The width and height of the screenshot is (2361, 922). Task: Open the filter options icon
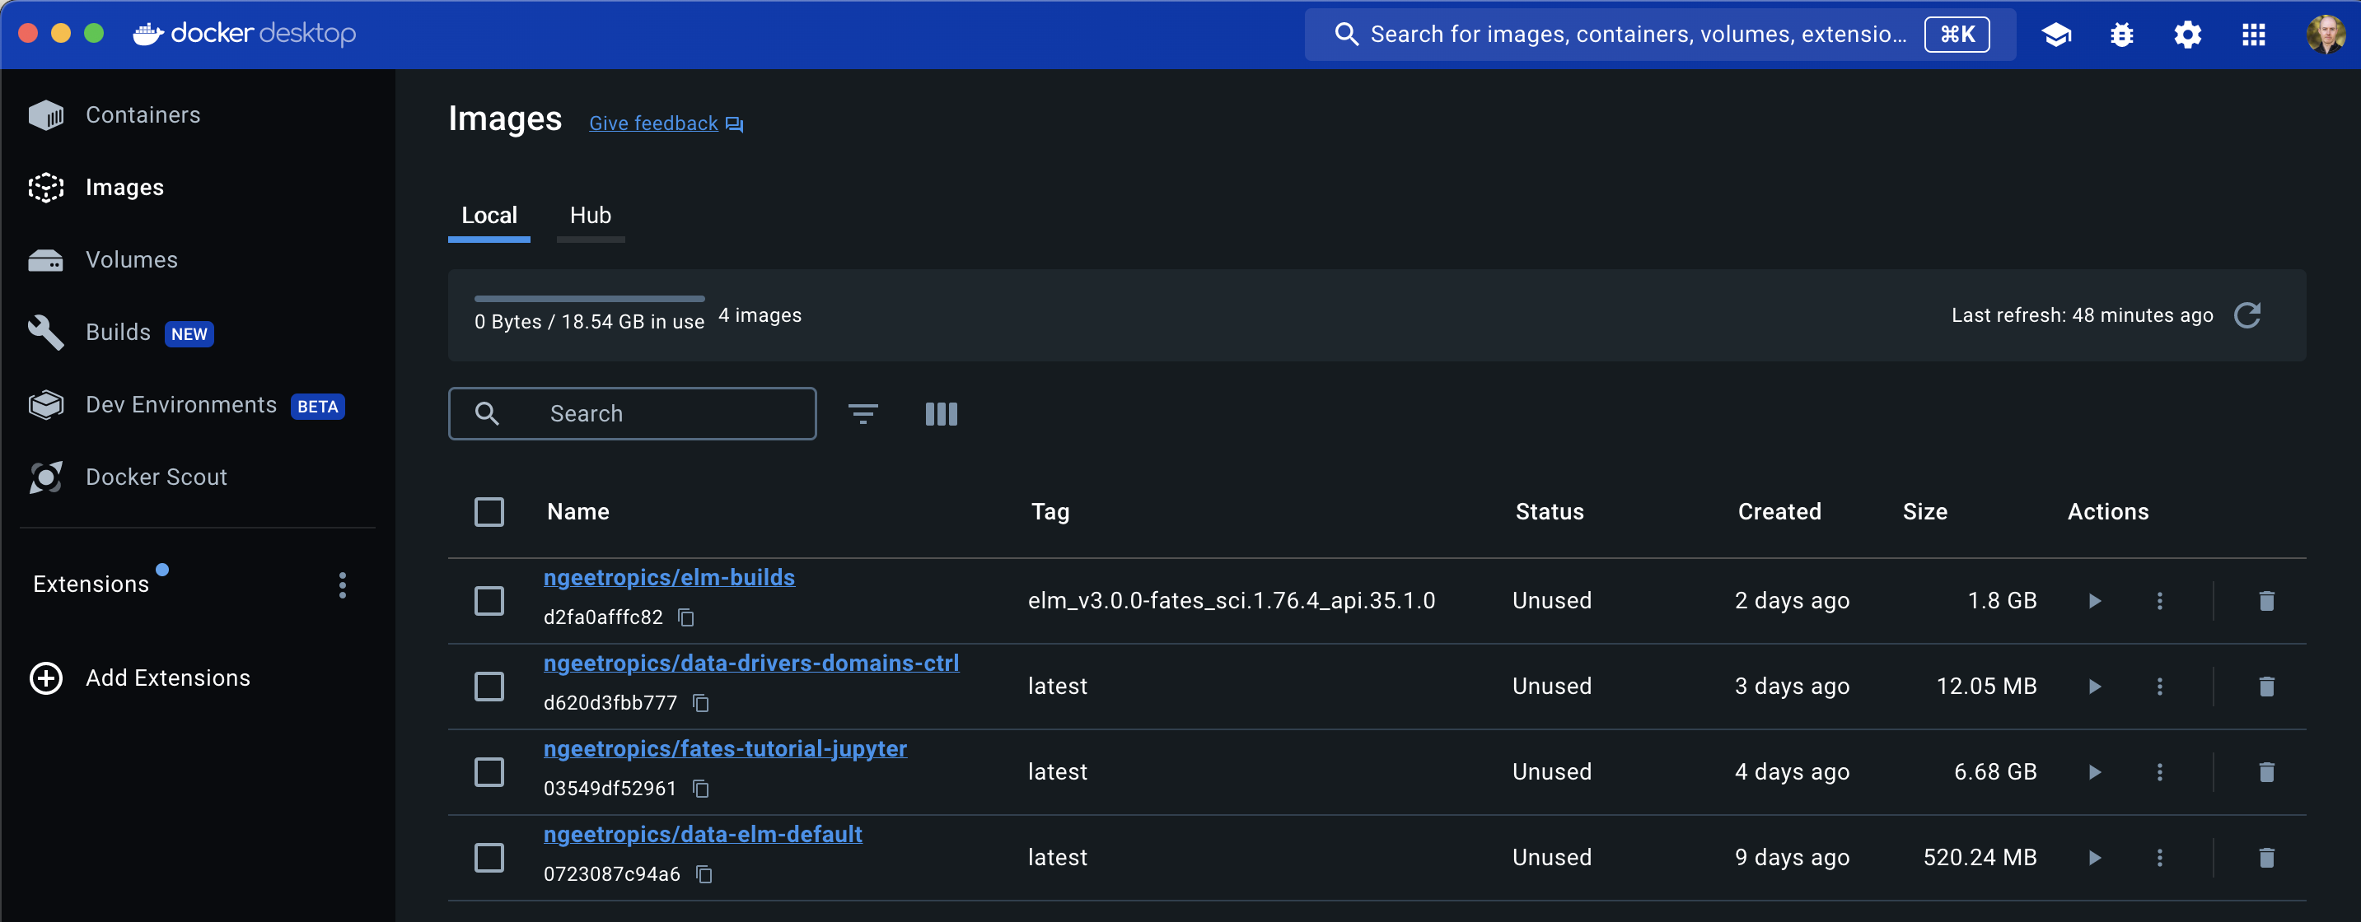click(863, 414)
